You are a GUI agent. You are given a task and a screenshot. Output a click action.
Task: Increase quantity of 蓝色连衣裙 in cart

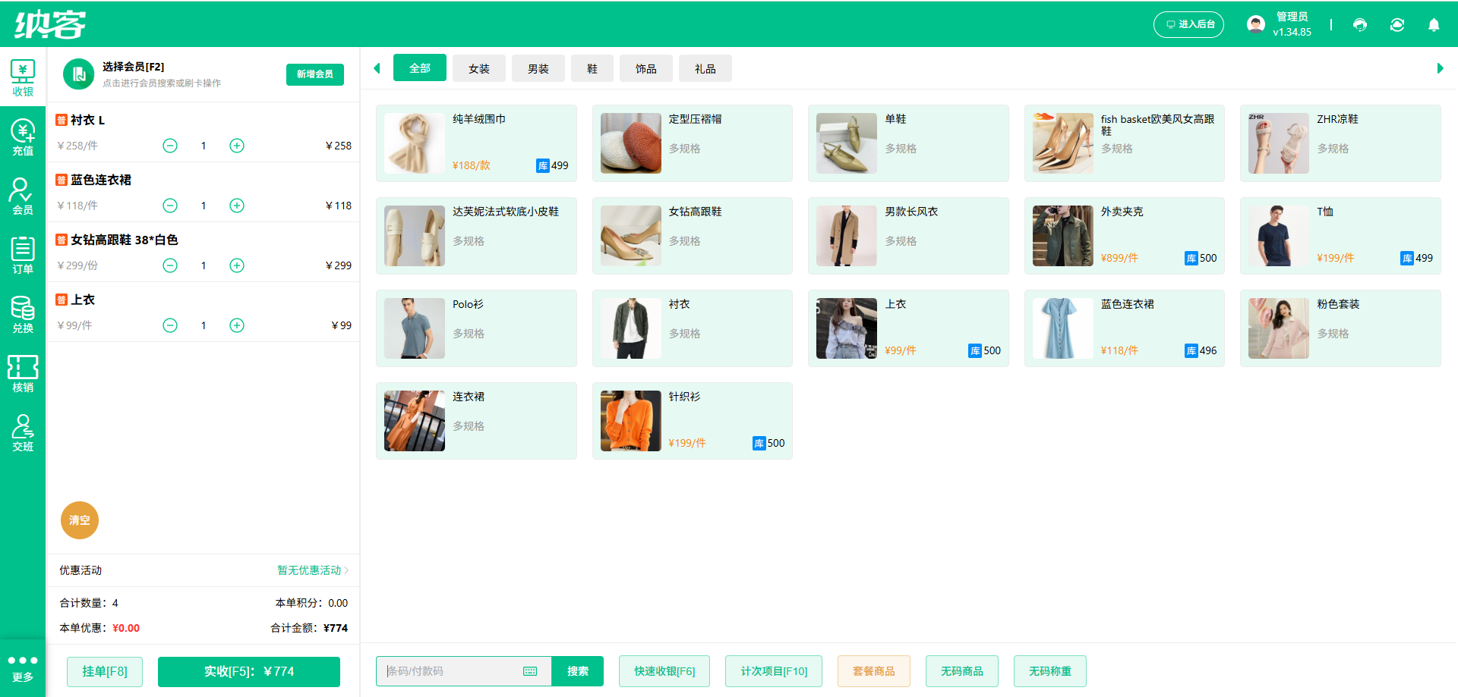[237, 206]
